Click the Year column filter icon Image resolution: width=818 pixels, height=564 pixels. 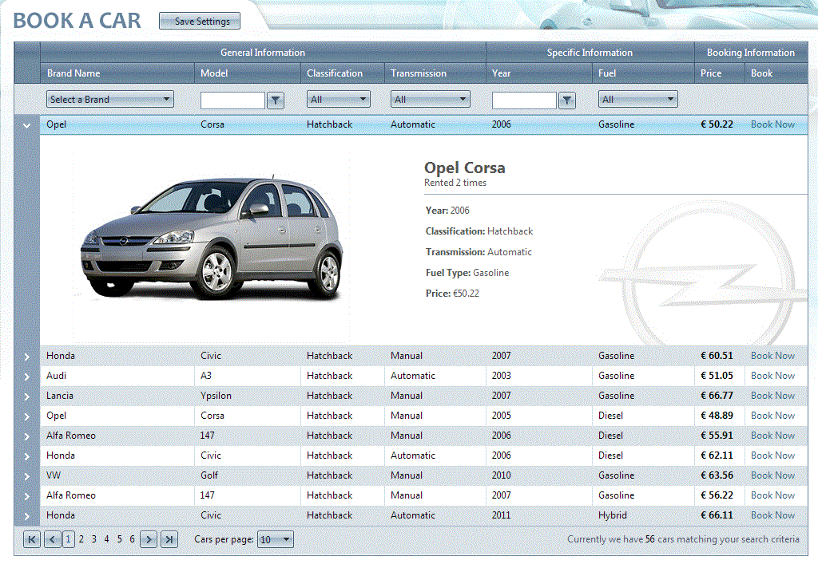(567, 100)
